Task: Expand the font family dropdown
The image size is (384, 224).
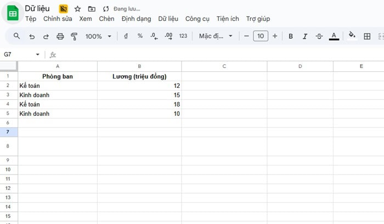Action: click(216, 36)
